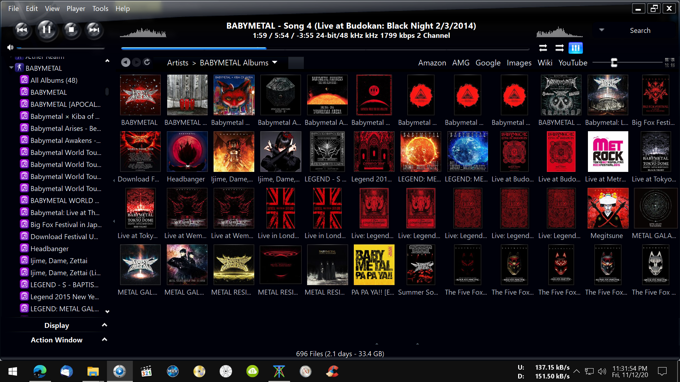
Task: Collapse the BABYMETAL artist tree node
Action: (11, 68)
